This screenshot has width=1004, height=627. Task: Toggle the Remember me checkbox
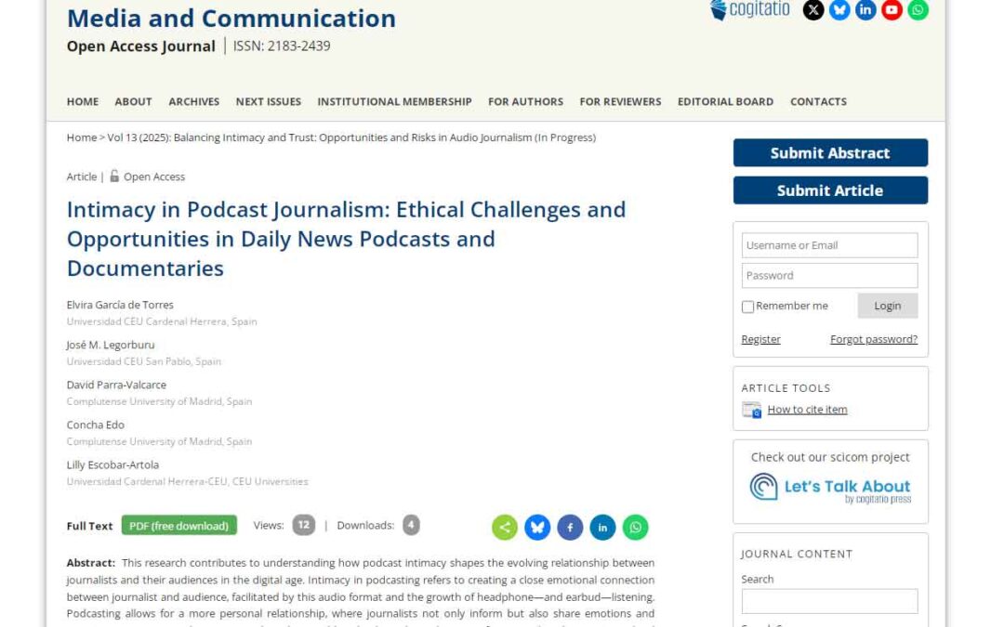point(747,307)
